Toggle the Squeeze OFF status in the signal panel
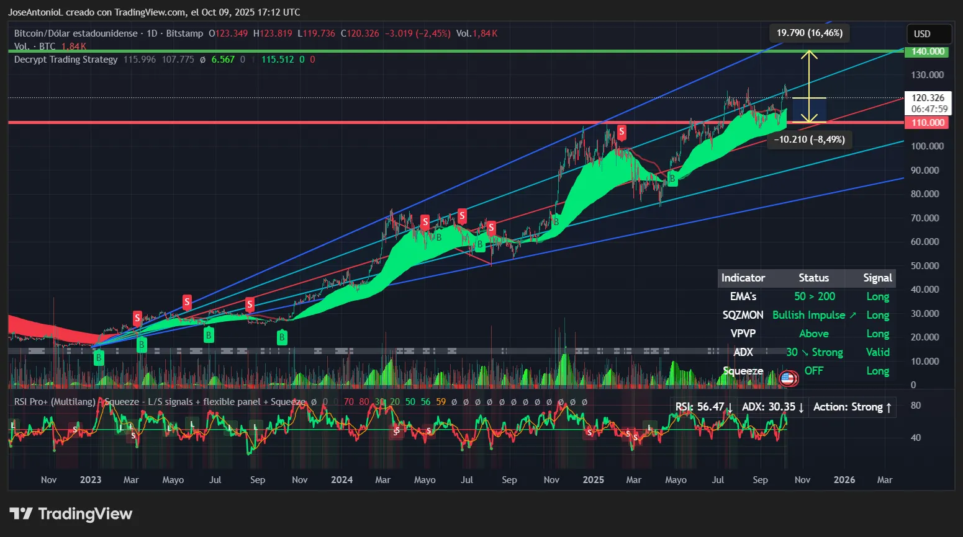Image resolution: width=963 pixels, height=537 pixels. click(x=813, y=371)
